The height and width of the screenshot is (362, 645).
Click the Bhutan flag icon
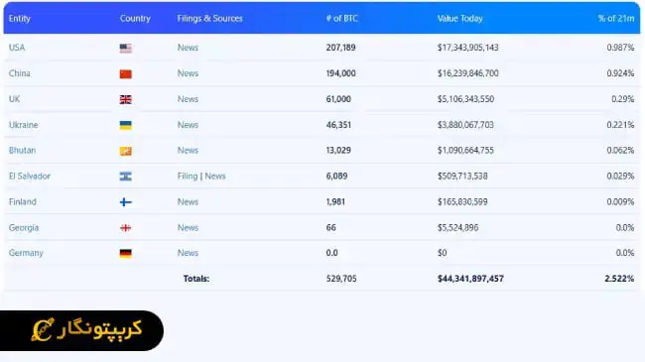tap(126, 151)
